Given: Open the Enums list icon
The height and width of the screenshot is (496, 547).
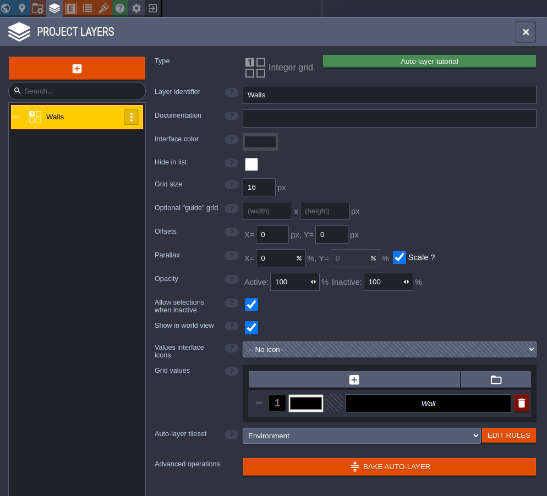Looking at the screenshot, I should [x=87, y=8].
